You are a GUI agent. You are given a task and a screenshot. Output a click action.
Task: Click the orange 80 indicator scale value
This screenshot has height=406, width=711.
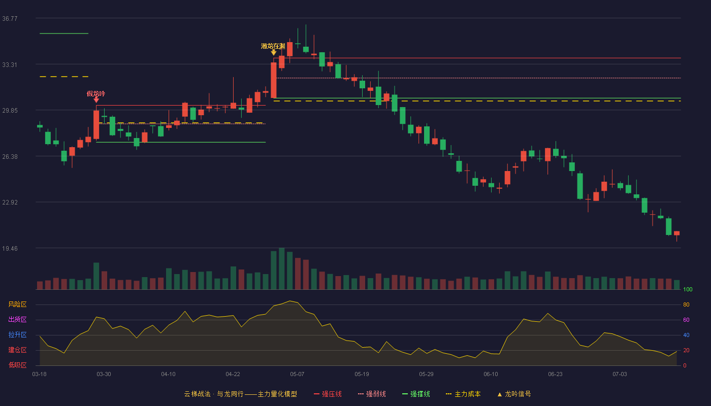click(686, 304)
